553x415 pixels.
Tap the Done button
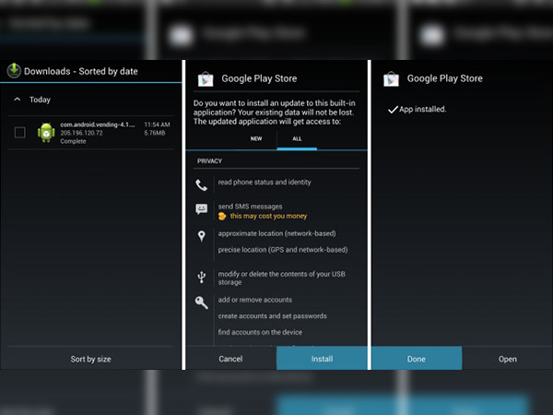coord(417,359)
